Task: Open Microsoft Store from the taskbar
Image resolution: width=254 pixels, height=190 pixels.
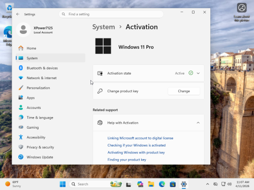Action: 173,184
